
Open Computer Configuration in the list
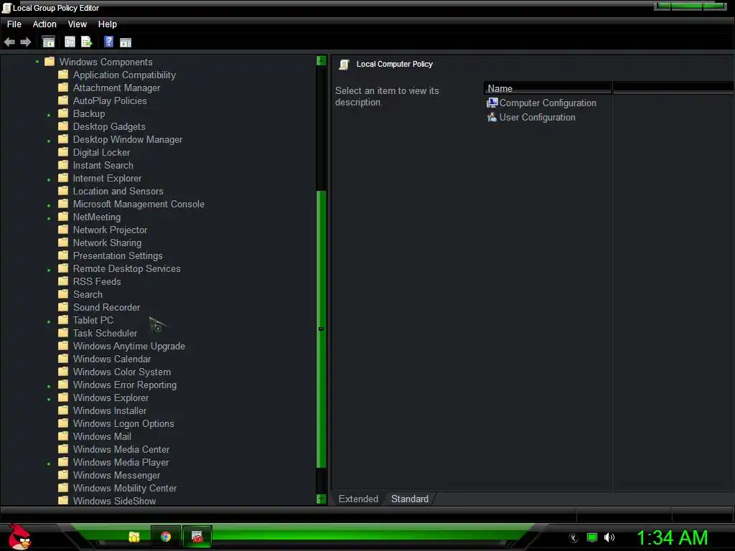548,103
